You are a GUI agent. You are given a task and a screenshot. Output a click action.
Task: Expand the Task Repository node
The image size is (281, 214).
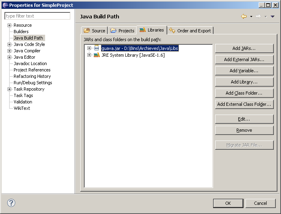pos(9,89)
